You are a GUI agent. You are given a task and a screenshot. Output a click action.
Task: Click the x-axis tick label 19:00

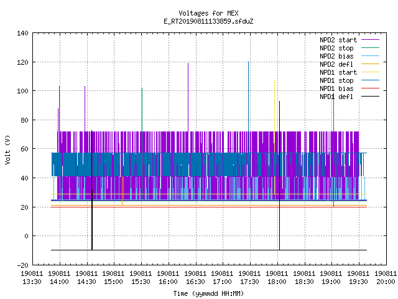coord(331,282)
